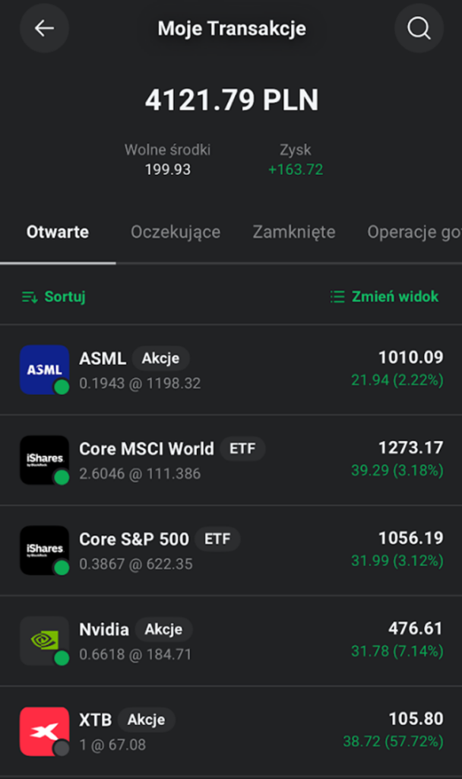The height and width of the screenshot is (779, 462).
Task: Click the ASML company logo
Action: (44, 370)
